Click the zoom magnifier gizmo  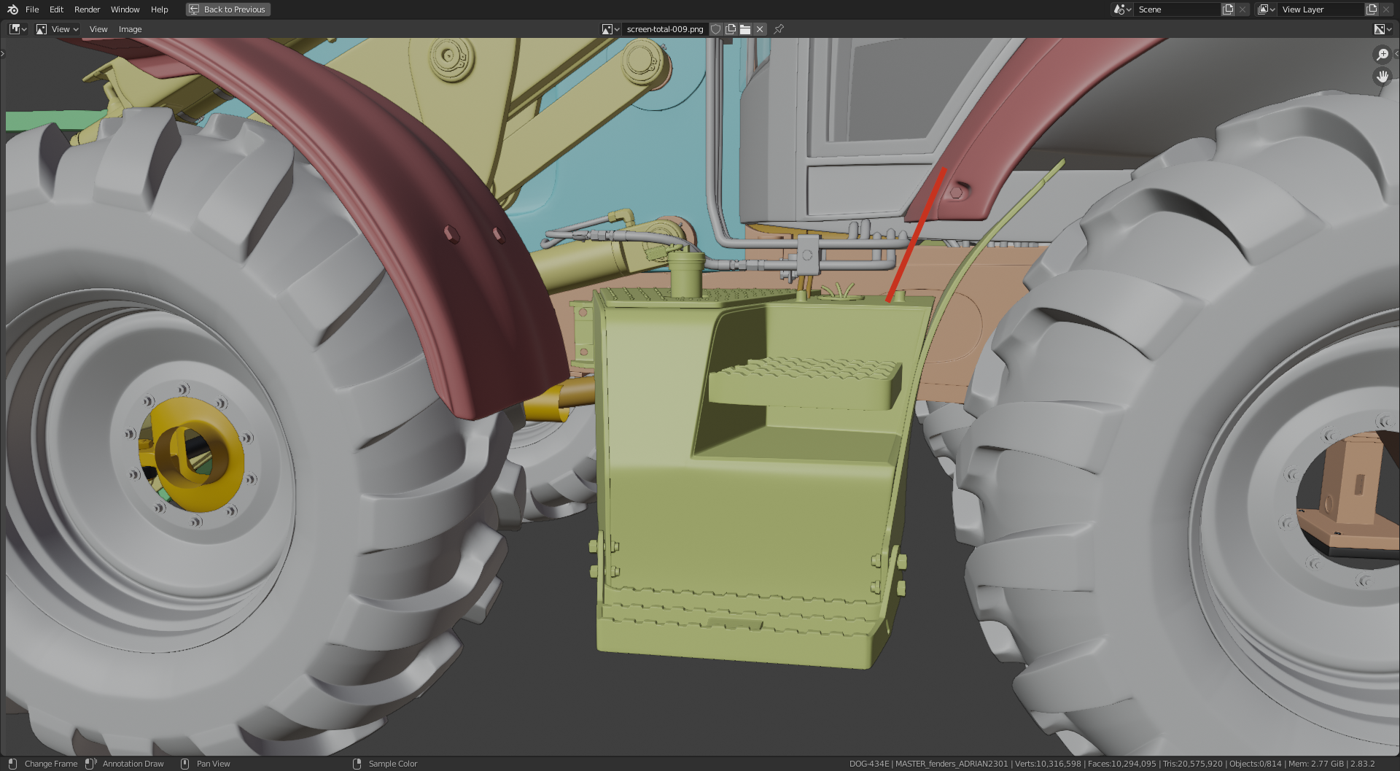tap(1382, 55)
